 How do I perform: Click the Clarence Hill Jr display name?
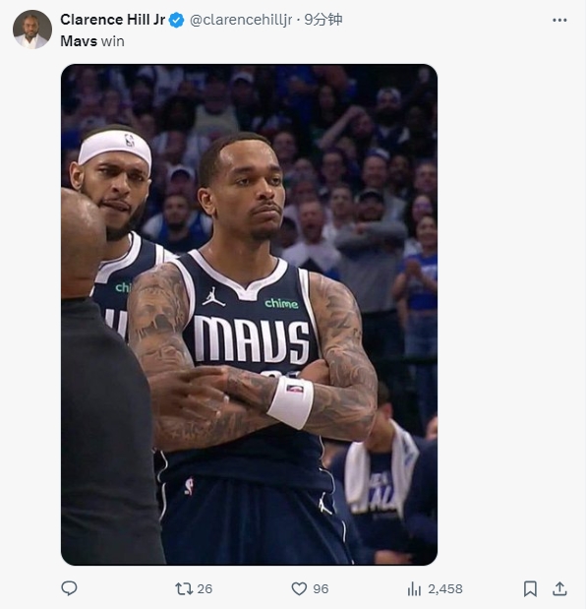(x=113, y=20)
